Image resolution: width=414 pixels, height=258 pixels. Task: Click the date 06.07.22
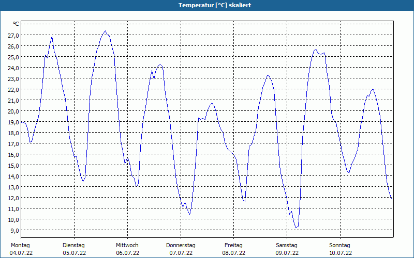127,253
